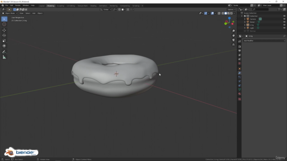This screenshot has width=287, height=161.
Task: Expand the Camera item in outliner
Action: pos(245,19)
